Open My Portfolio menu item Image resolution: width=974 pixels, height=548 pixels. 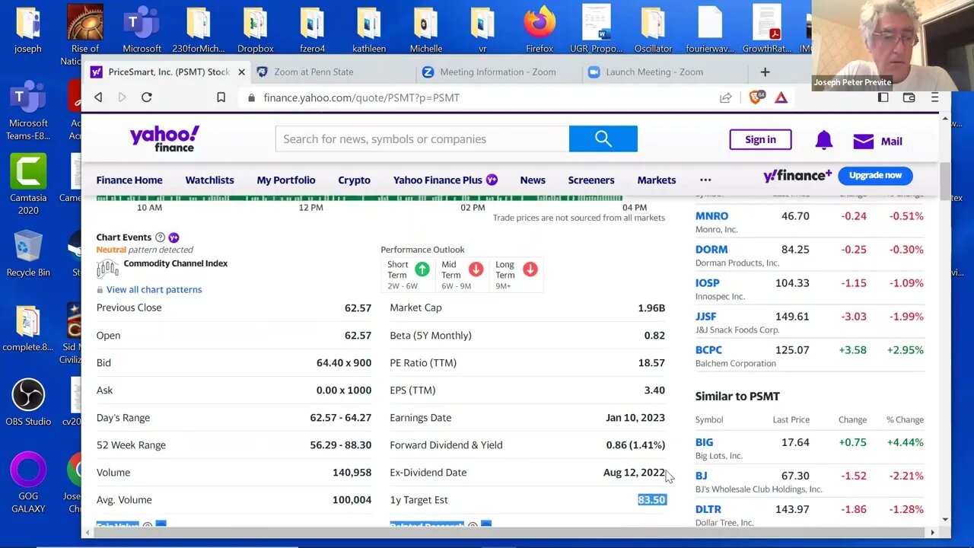[x=286, y=180]
